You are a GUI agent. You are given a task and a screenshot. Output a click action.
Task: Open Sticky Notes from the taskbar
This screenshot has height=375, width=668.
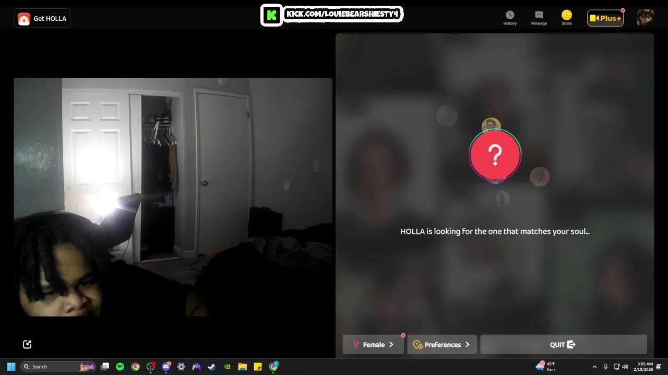258,367
